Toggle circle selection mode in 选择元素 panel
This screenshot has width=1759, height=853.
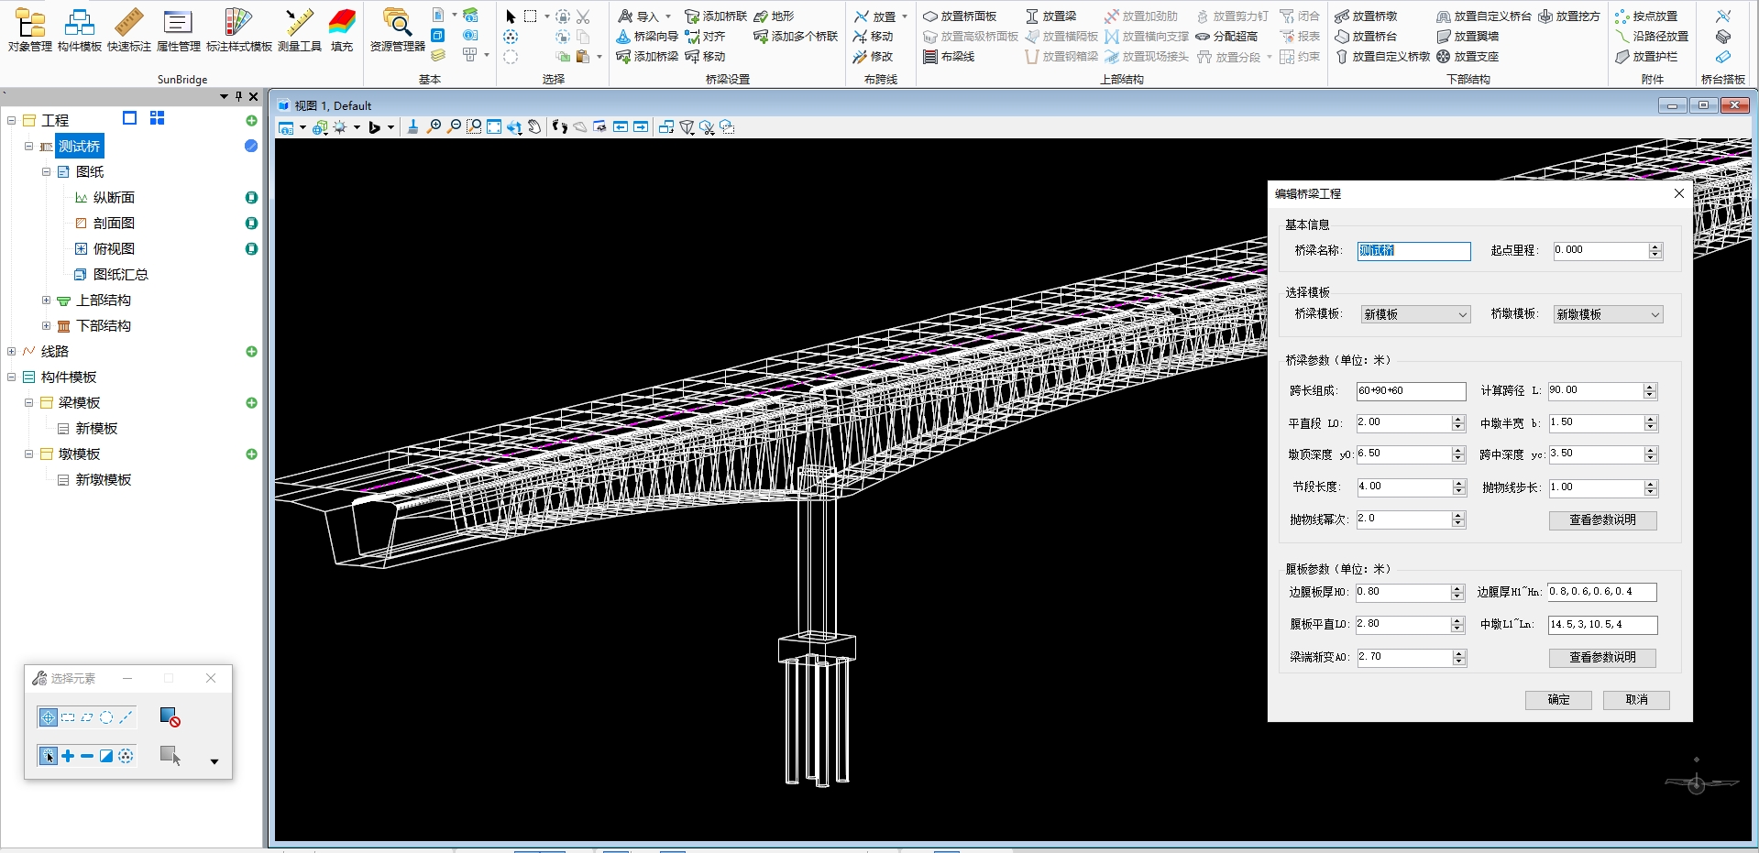coord(106,717)
